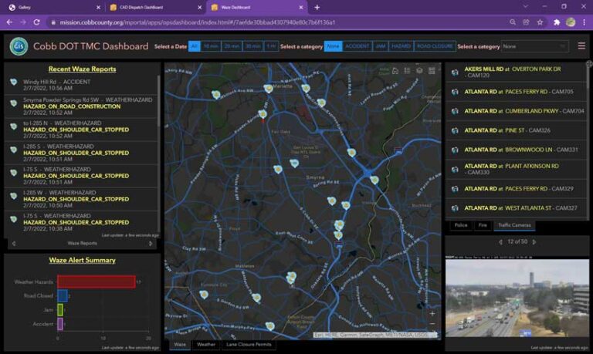Open browser extensions puzzle icon
The image size is (593, 354).
557,22
